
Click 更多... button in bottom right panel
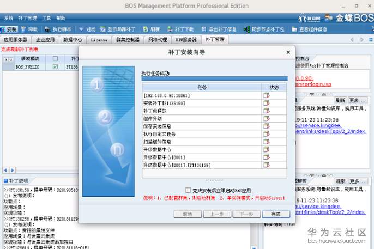[357, 181]
